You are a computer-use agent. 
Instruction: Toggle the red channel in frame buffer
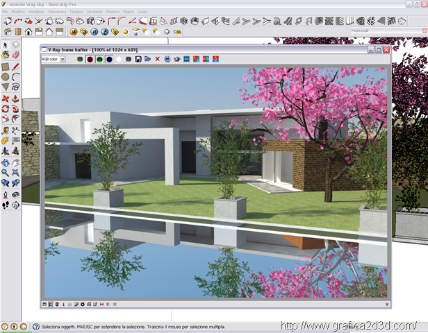(x=90, y=60)
